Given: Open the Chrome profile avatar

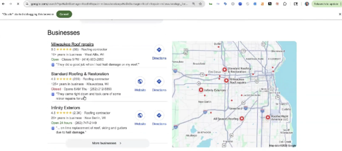Looking at the screenshot, I should click(307, 4).
